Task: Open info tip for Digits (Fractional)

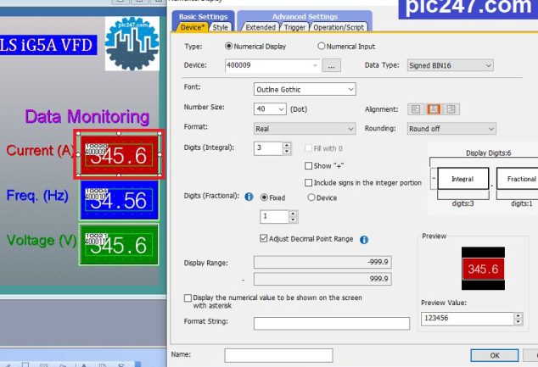Action: [x=249, y=197]
